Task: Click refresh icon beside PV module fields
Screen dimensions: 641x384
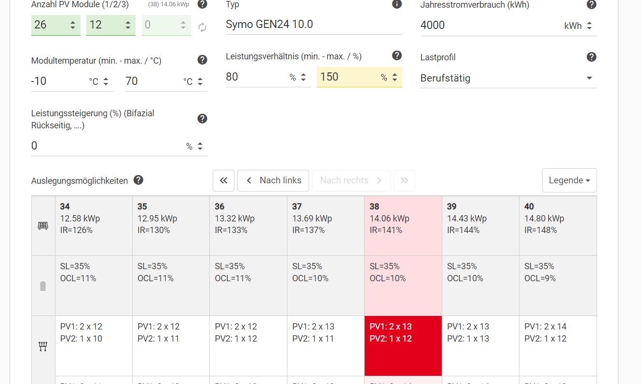Action: coord(203,27)
